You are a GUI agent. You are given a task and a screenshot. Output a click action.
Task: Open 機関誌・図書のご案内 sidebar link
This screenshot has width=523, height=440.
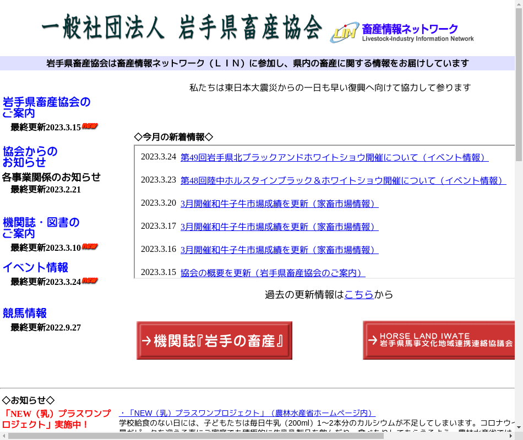[41, 228]
